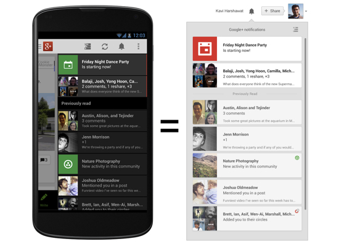The height and width of the screenshot is (244, 339).
Task: Open Austin, Alison and Tejinder notification in web panel
Action: coord(247,112)
